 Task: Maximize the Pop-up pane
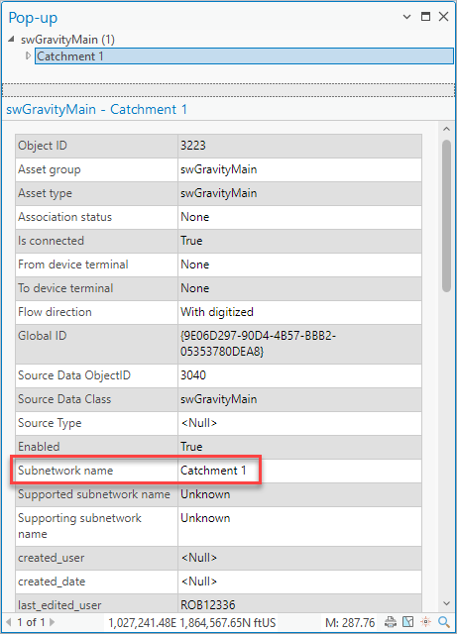425,16
